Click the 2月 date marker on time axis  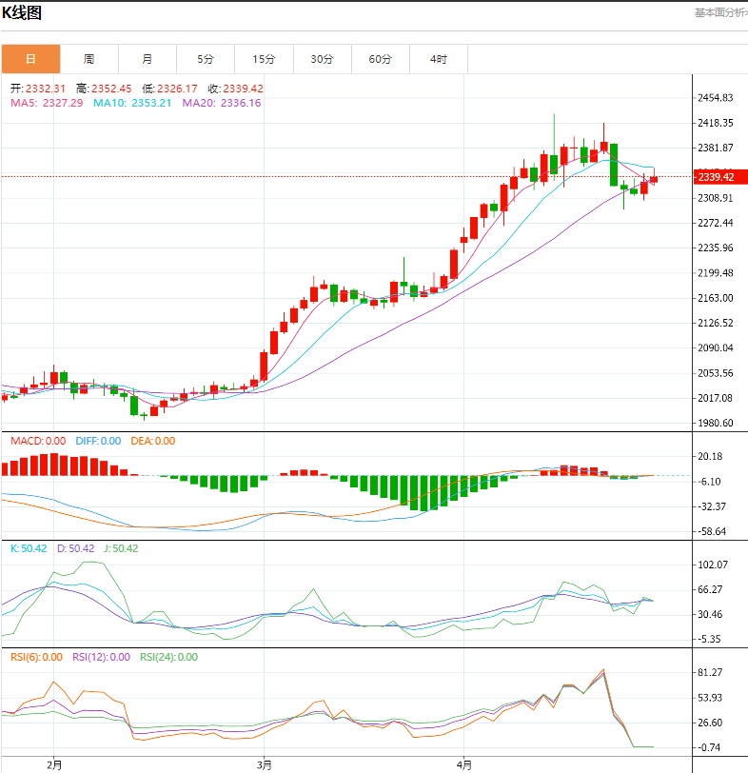click(x=54, y=763)
